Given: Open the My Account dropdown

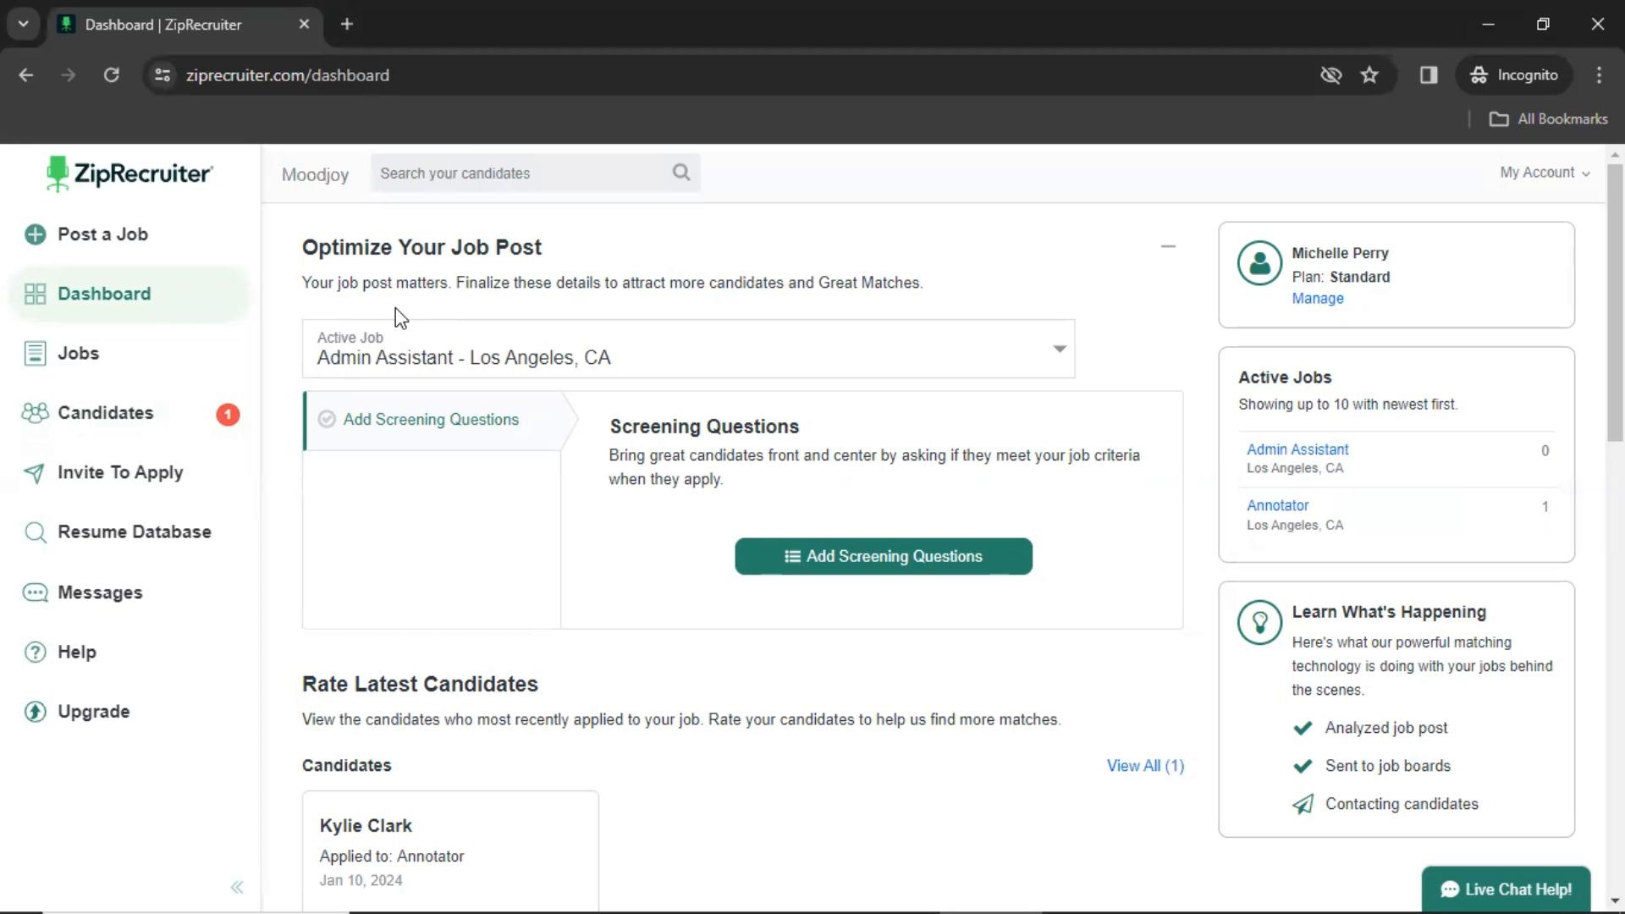Looking at the screenshot, I should click(x=1545, y=172).
